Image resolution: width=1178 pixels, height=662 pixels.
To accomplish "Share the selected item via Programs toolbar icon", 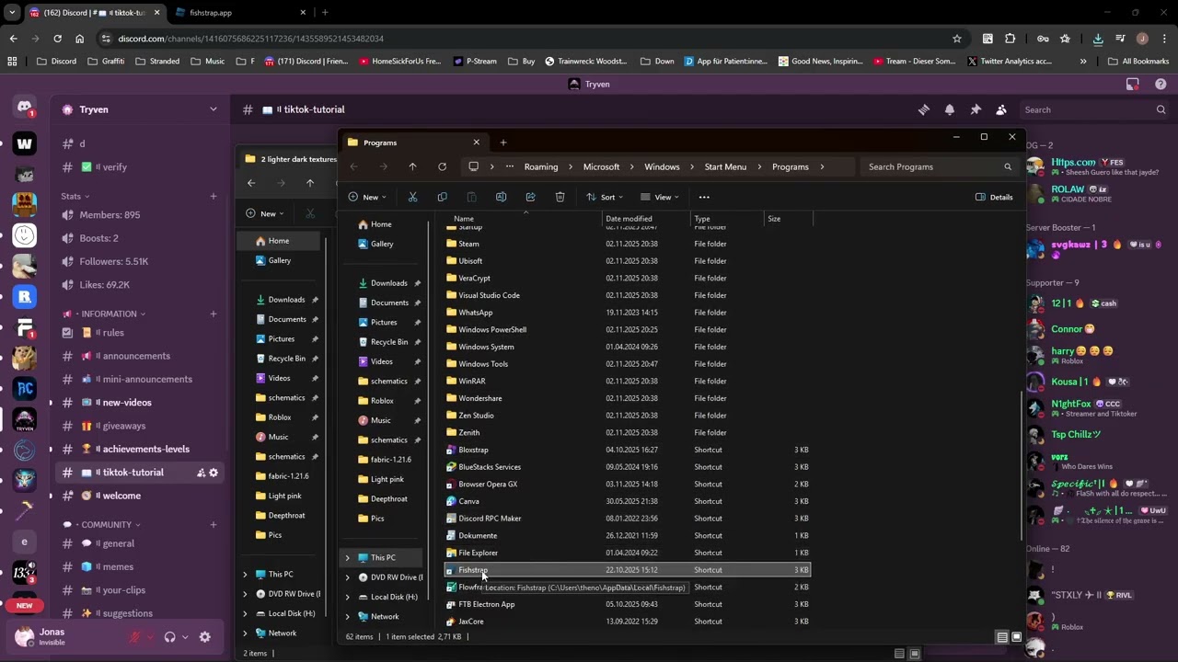I will 530,197.
